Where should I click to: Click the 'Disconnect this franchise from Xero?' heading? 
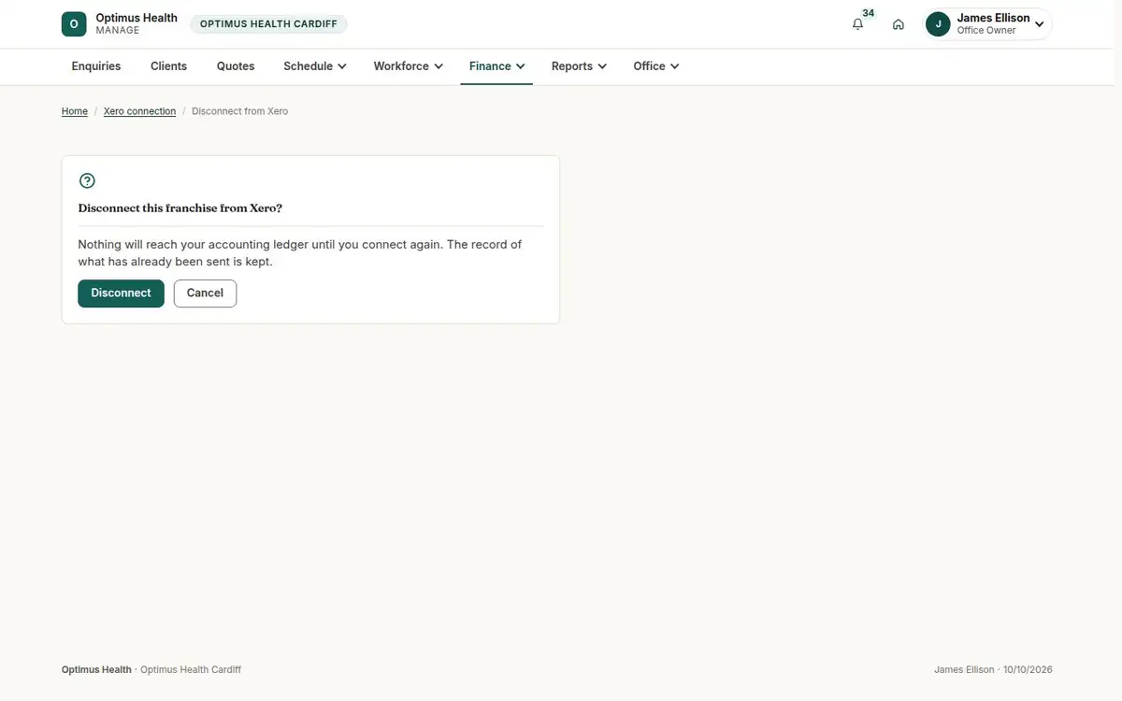[180, 208]
